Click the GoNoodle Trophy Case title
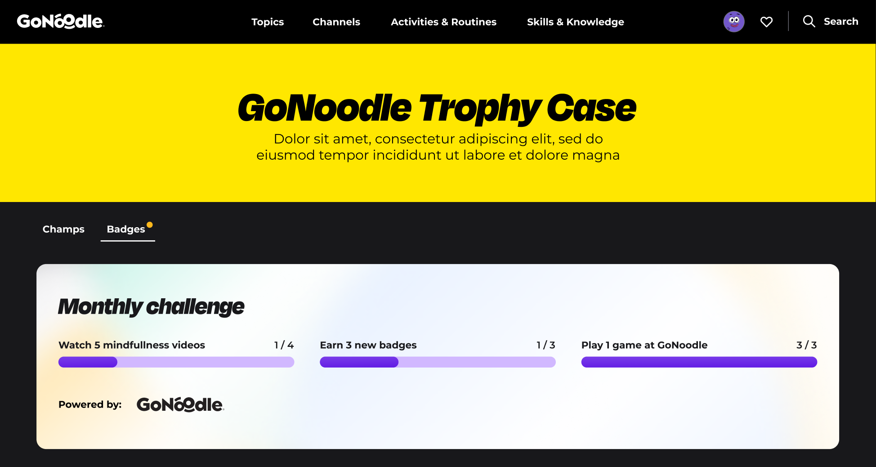Screen dimensions: 876x467 437,108
